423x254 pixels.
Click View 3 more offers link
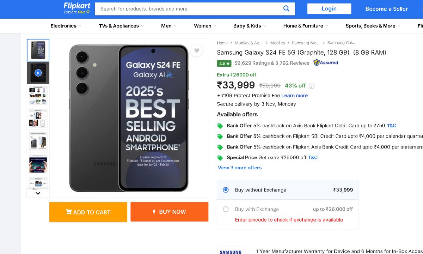pyautogui.click(x=240, y=168)
